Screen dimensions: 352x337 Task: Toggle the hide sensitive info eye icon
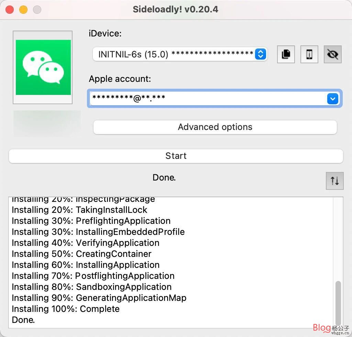[x=332, y=54]
